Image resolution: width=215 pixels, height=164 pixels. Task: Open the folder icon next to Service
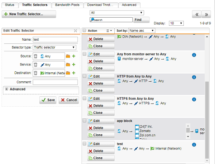click(x=68, y=65)
